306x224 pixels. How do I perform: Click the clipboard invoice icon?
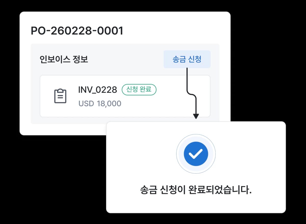60,96
